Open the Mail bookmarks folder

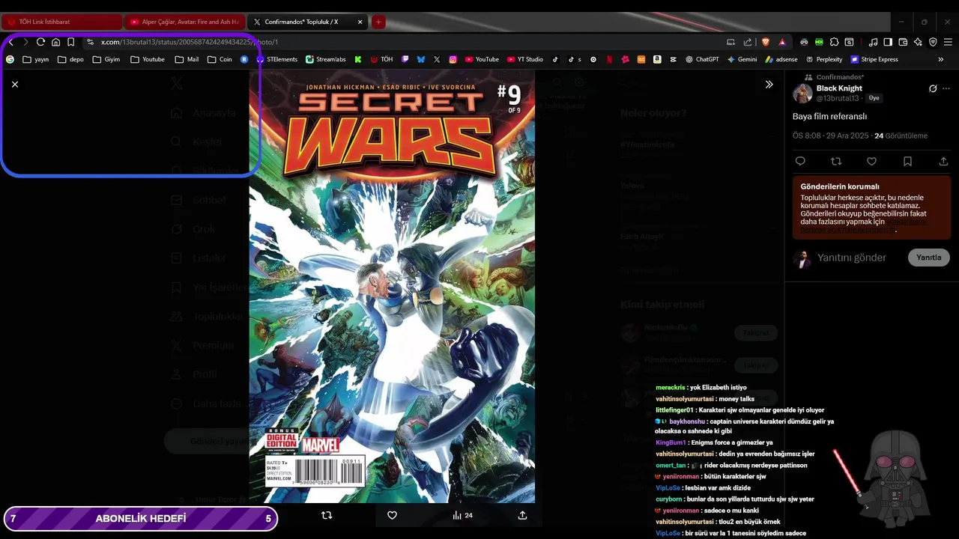pos(187,59)
